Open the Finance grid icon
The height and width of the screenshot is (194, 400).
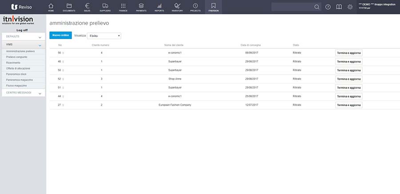pyautogui.click(x=123, y=7)
